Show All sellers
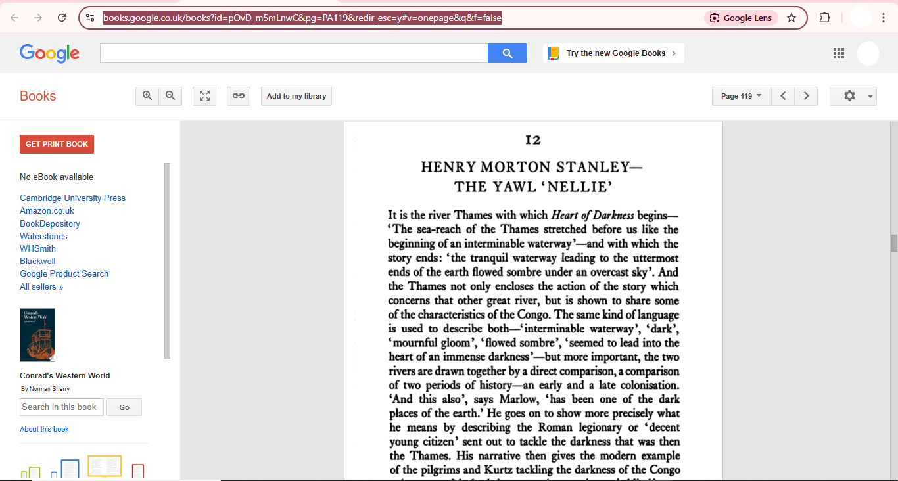Image resolution: width=898 pixels, height=481 pixels. coord(41,286)
